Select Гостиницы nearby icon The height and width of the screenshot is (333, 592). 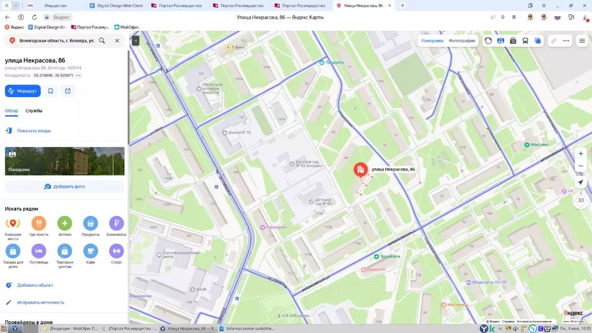pos(39,251)
